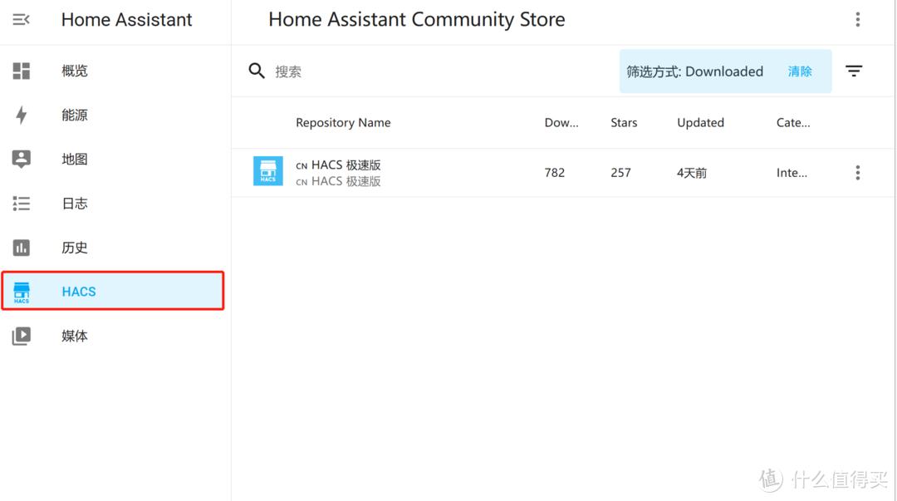897x501 pixels.
Task: Open the 地图 map icon
Action: pyautogui.click(x=21, y=159)
